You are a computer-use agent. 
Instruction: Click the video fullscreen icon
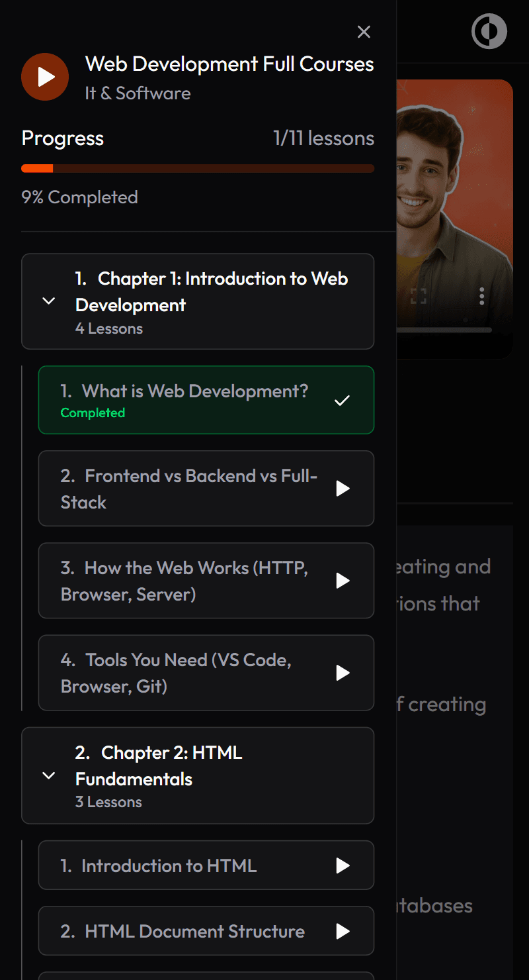click(418, 296)
